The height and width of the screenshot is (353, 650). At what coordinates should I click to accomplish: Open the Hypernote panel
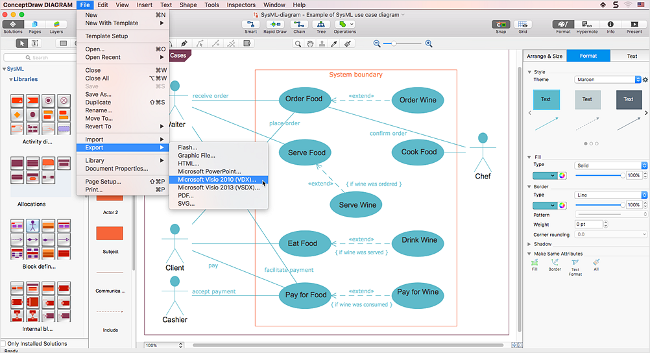click(586, 25)
